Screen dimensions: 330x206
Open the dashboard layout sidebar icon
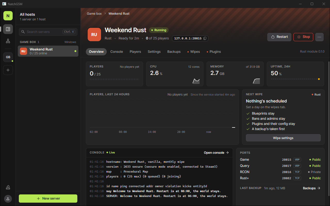click(x=8, y=29)
